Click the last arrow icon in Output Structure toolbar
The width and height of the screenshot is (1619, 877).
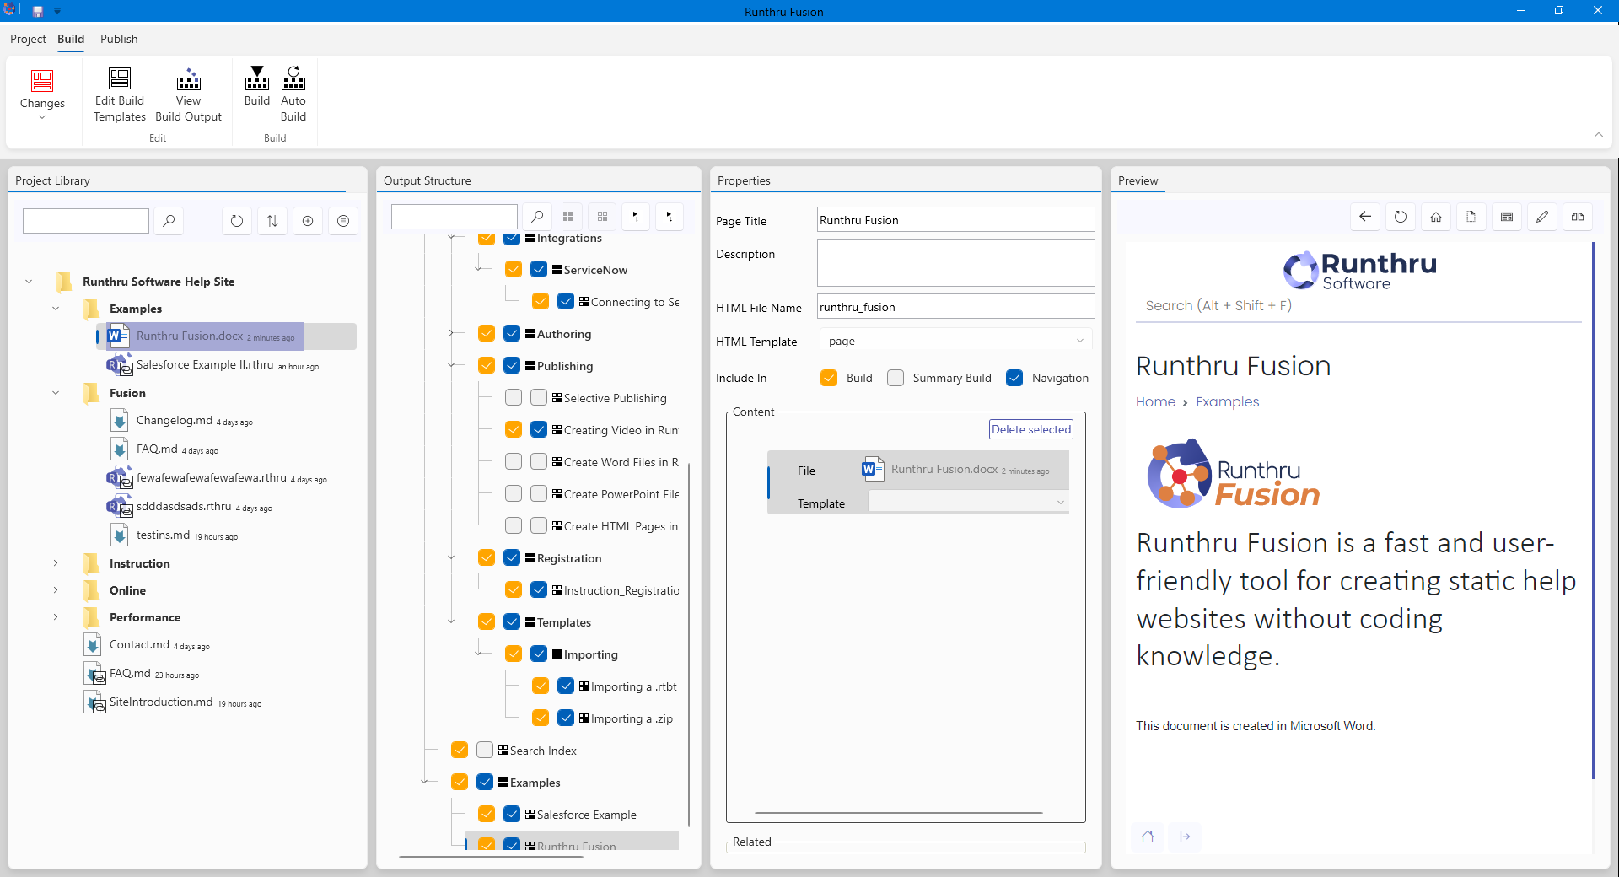tap(670, 217)
